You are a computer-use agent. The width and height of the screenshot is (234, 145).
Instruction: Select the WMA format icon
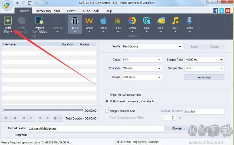point(132,21)
